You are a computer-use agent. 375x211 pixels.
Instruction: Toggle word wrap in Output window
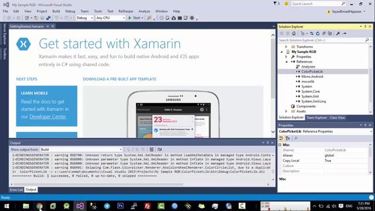[159, 149]
